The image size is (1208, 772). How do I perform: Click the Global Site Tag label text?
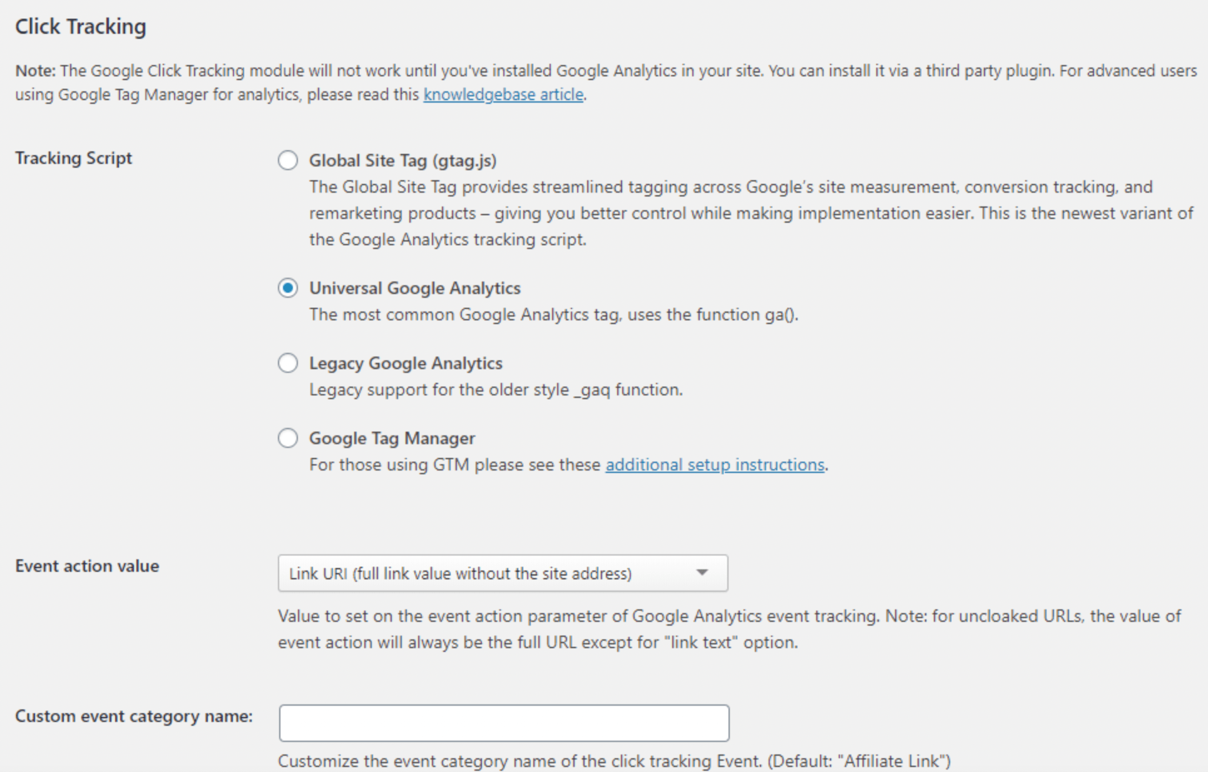coord(402,161)
